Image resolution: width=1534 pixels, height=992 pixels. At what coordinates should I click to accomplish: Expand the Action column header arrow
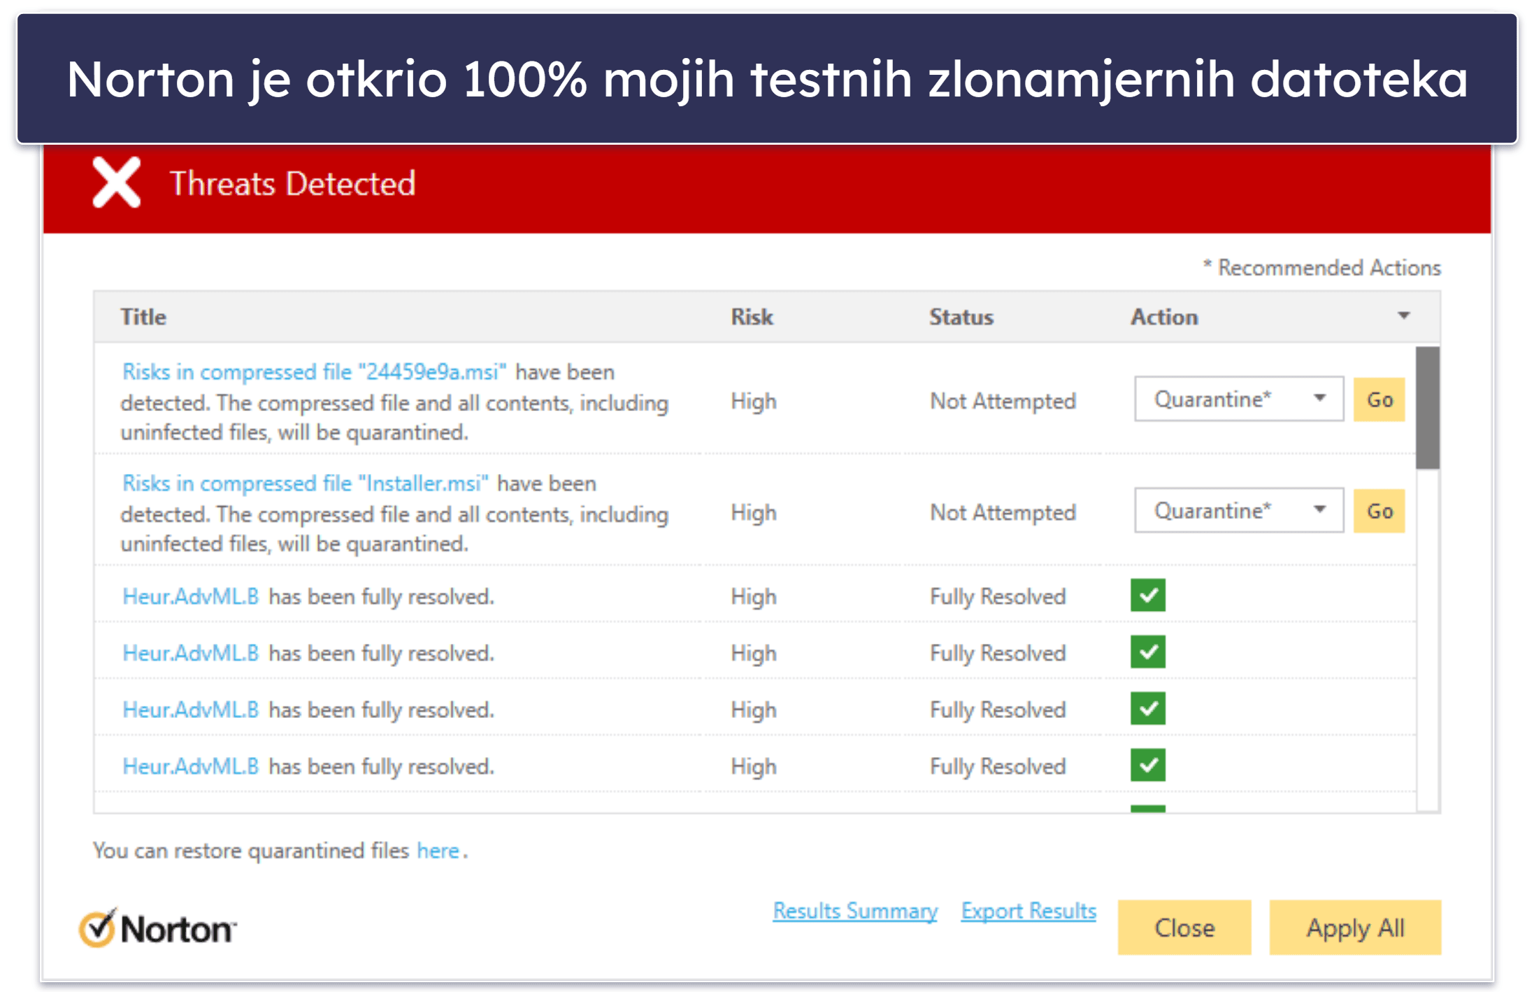1403,316
